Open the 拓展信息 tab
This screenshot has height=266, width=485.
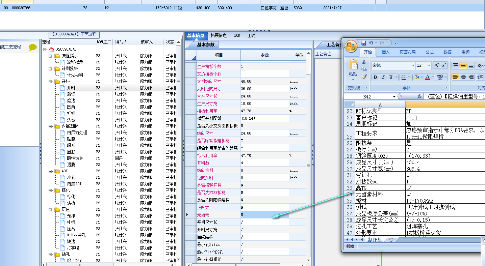click(219, 35)
